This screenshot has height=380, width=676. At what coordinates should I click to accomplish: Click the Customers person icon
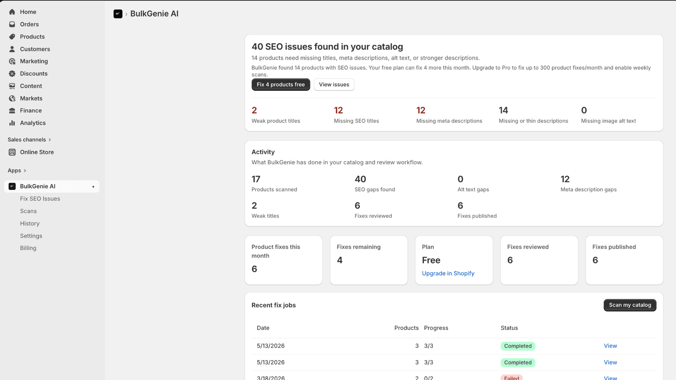[x=12, y=49]
